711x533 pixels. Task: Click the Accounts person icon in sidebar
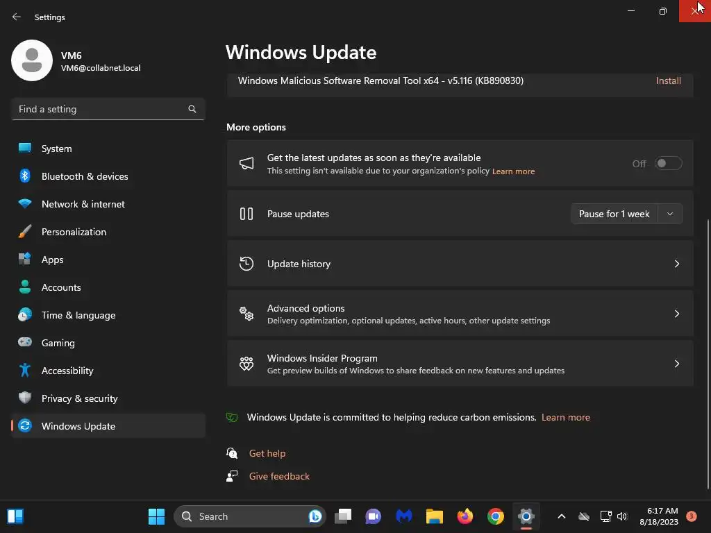25,287
